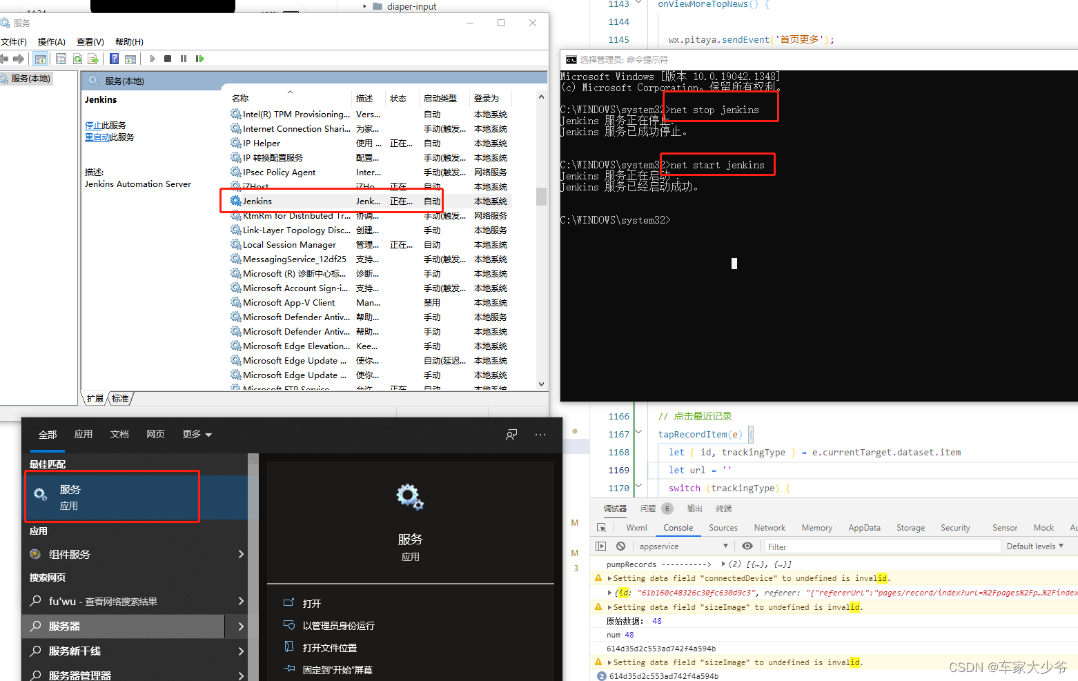Open the 帮助(H) menu
Image resolution: width=1078 pixels, height=681 pixels.
(x=129, y=42)
